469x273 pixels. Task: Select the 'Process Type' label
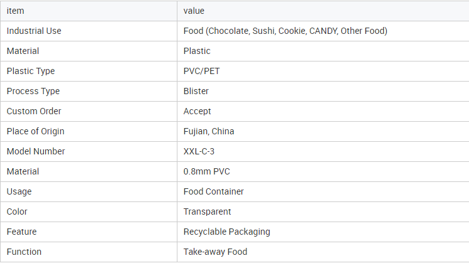click(33, 91)
